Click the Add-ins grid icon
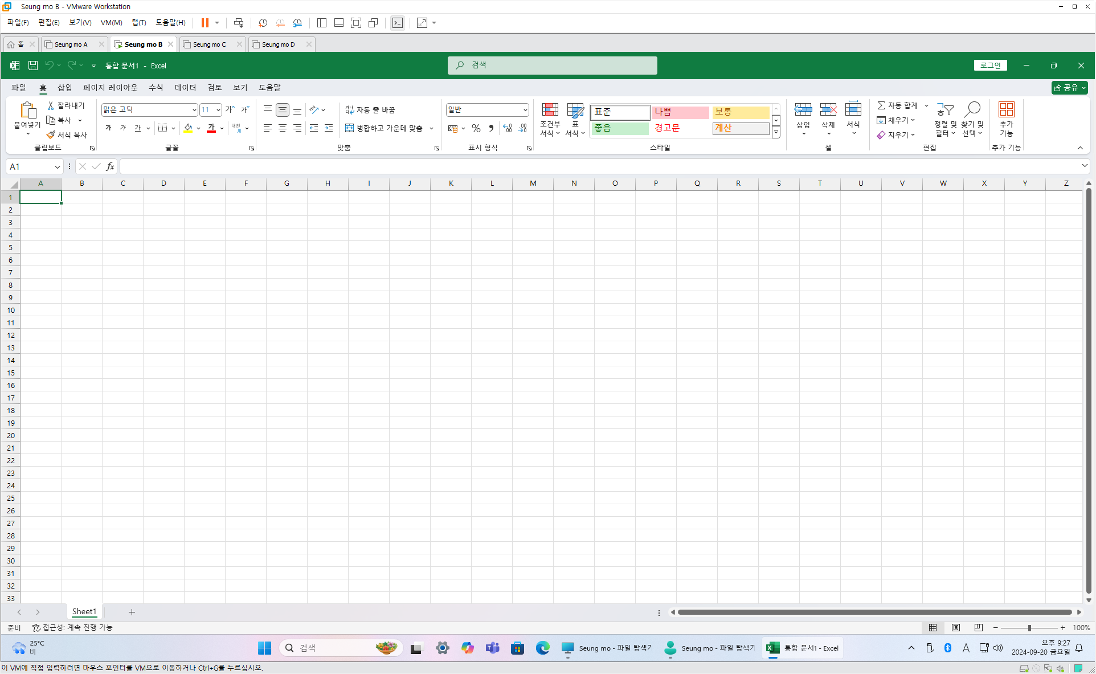This screenshot has width=1096, height=674. [x=1006, y=109]
